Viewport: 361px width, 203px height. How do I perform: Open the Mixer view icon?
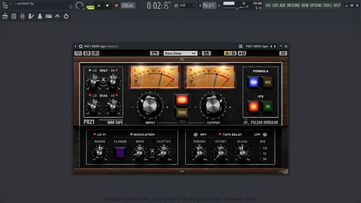click(x=22, y=16)
